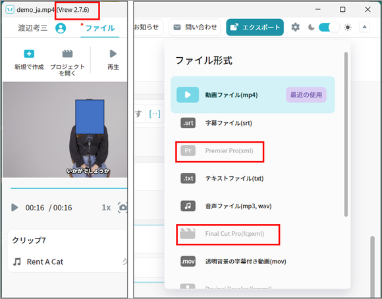The height and width of the screenshot is (299, 382).
Task: Change the 1x playback speed
Action: 106,208
